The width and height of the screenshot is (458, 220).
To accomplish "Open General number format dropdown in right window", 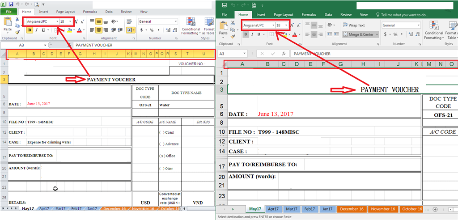I will [418, 25].
